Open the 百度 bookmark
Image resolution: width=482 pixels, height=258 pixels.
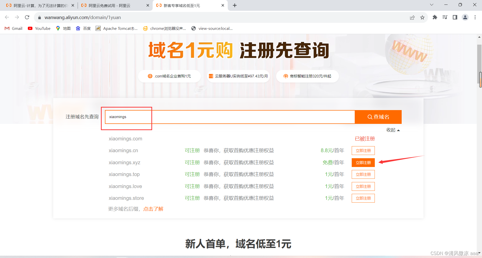pyautogui.click(x=83, y=28)
